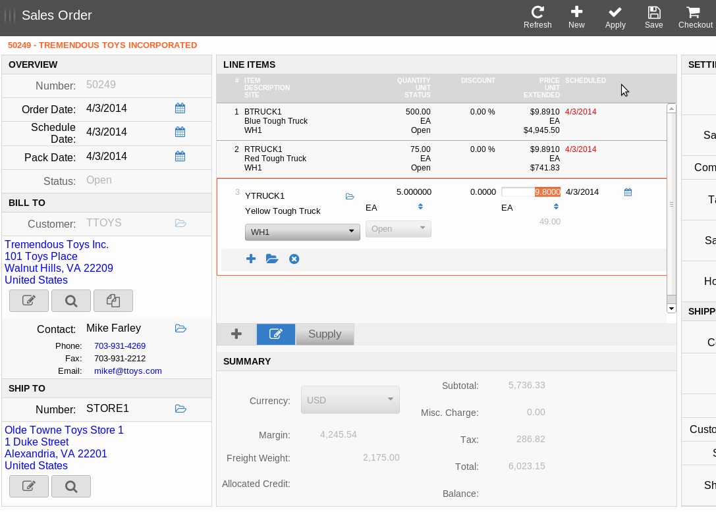Switch to the Supply tab

click(325, 334)
